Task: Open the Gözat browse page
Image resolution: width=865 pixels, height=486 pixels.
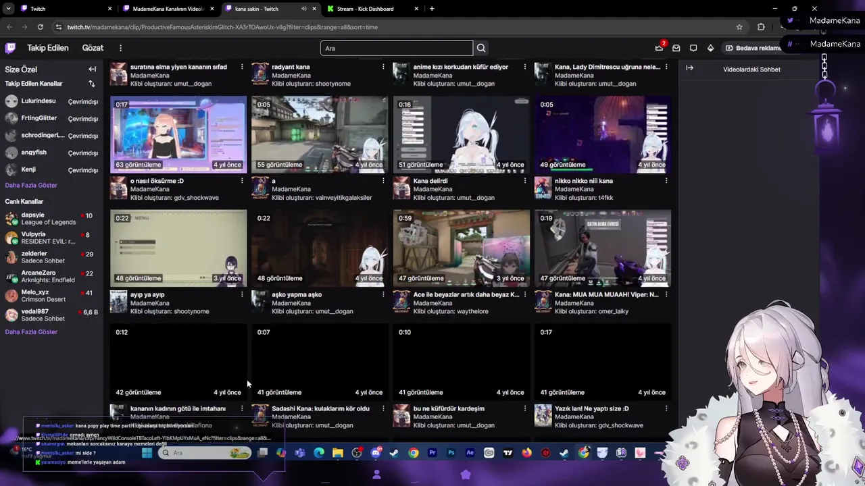Action: click(93, 48)
